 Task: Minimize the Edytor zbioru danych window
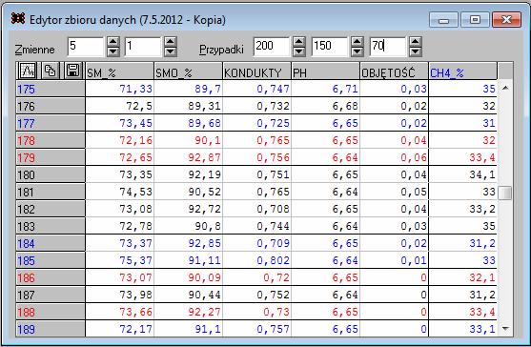(443, 20)
